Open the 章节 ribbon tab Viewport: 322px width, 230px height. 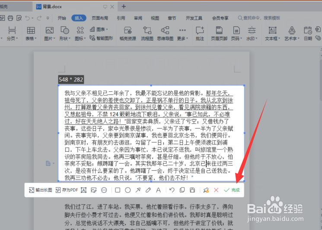[x=172, y=18]
